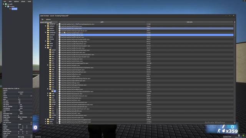Viewport: 246px width, 138px height.
Task: Click the sound icon beside backup.wav
Action: (60, 74)
